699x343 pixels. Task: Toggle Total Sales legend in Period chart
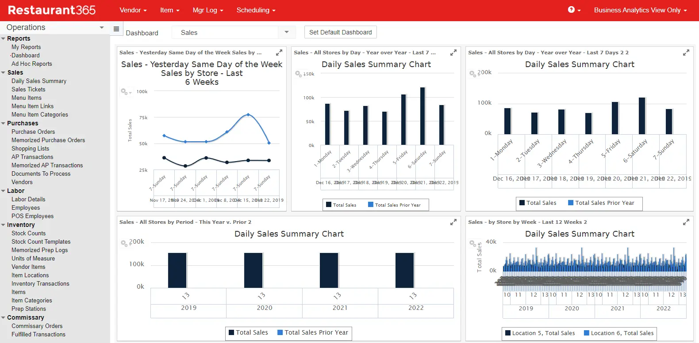(248, 332)
